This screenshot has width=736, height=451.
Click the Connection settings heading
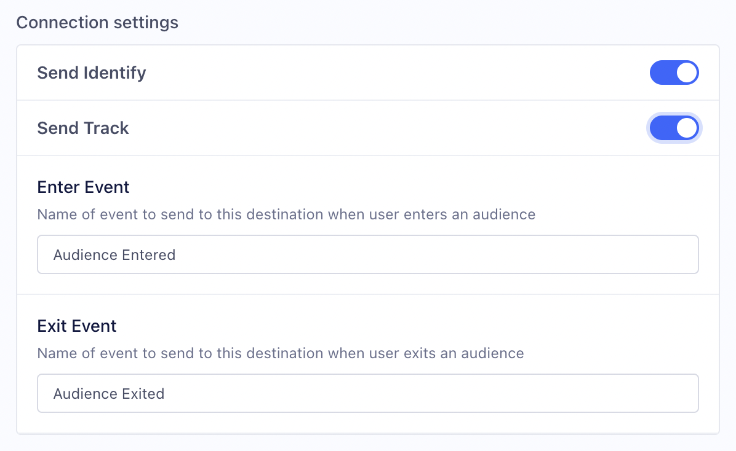[x=97, y=22]
